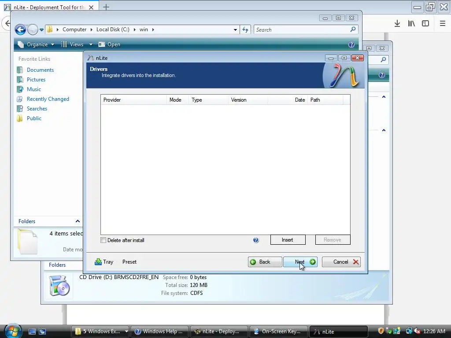The image size is (451, 338).
Task: Sort by Type column header
Action: pos(208,100)
